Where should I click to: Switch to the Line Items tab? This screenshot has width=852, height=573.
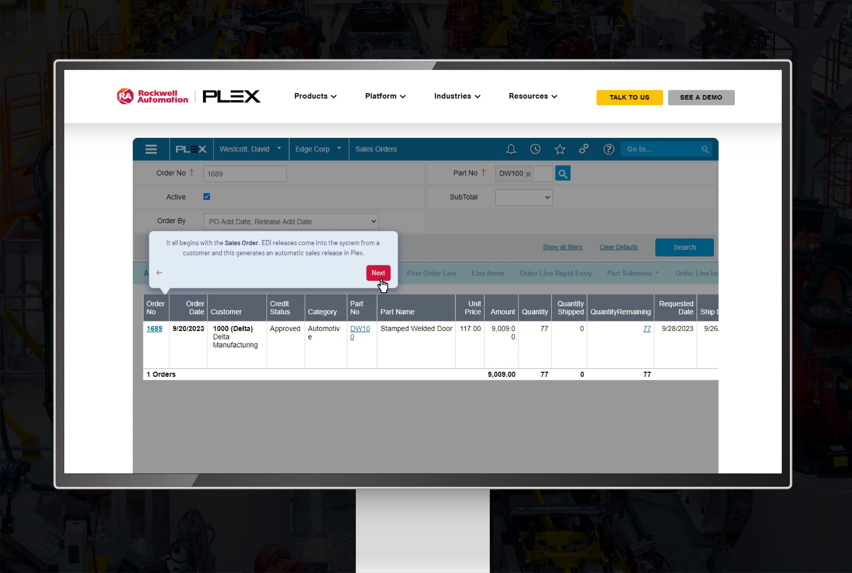coord(488,273)
